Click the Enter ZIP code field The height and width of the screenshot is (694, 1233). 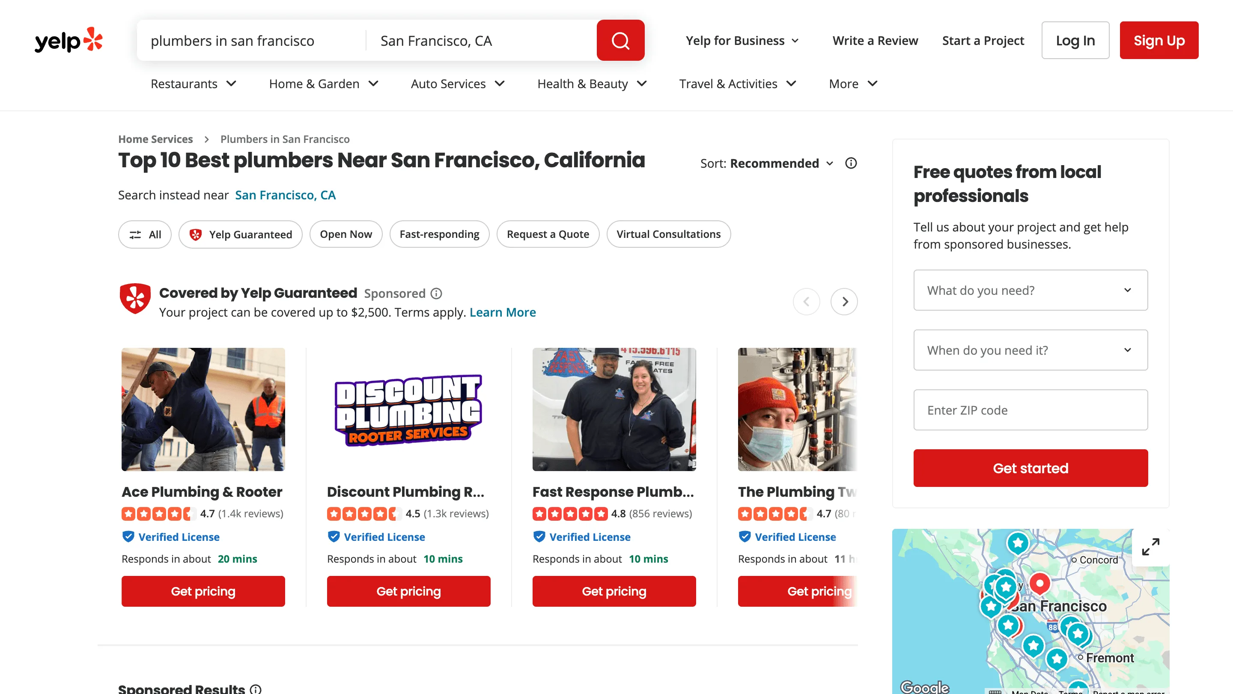coord(1030,410)
